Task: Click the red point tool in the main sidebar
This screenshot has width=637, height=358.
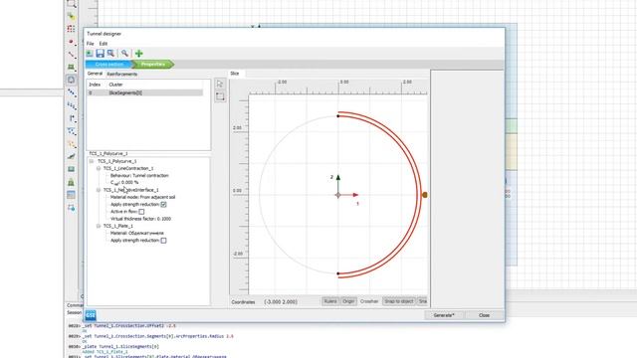Action: (72, 42)
